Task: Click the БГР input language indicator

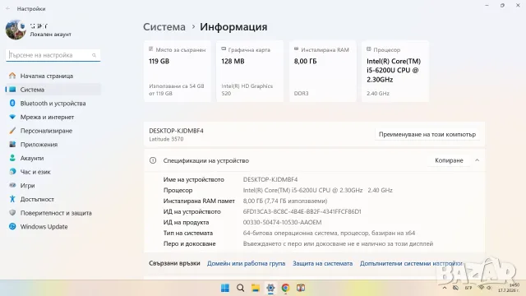Action: [x=468, y=288]
